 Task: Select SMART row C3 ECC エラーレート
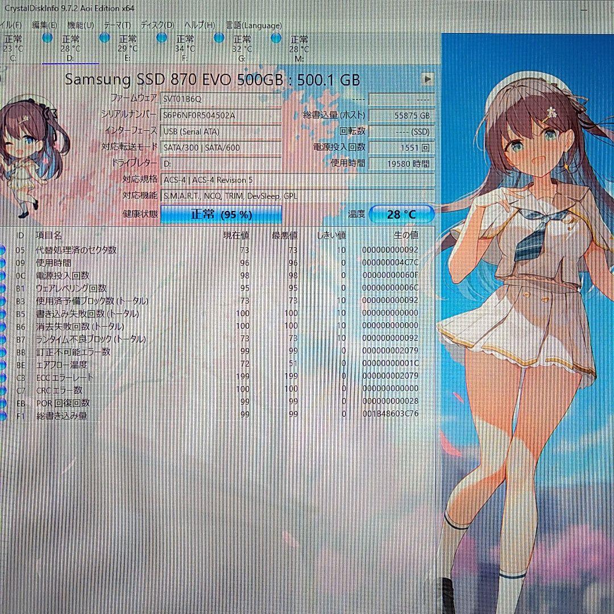217,377
